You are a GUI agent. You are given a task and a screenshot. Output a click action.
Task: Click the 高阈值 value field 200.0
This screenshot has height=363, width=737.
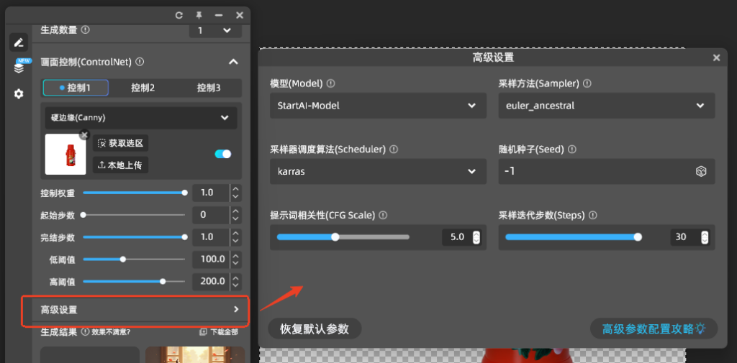(x=211, y=282)
